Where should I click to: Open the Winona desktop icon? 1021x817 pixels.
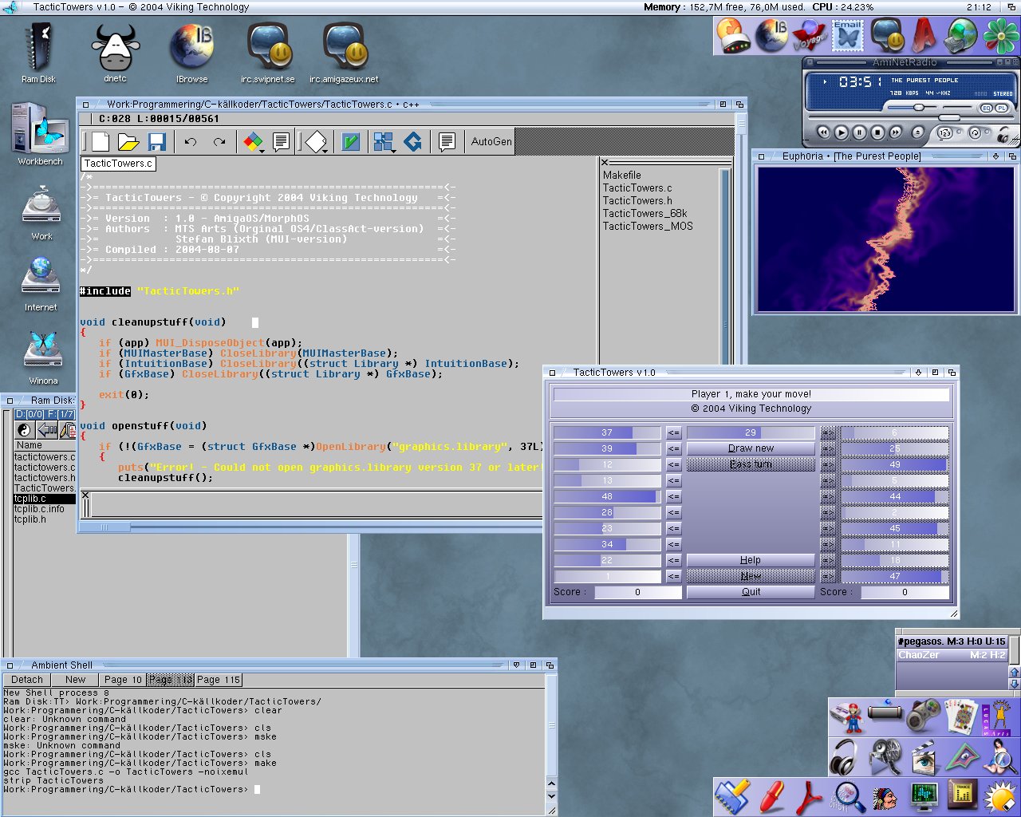[43, 358]
